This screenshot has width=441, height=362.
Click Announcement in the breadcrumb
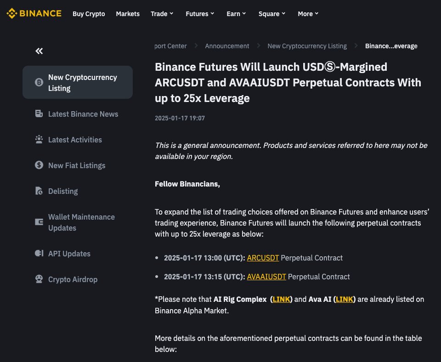227,46
